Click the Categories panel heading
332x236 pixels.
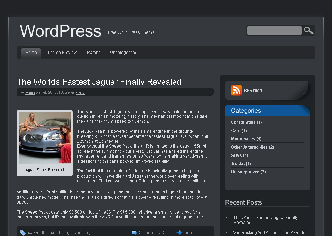coord(246,111)
